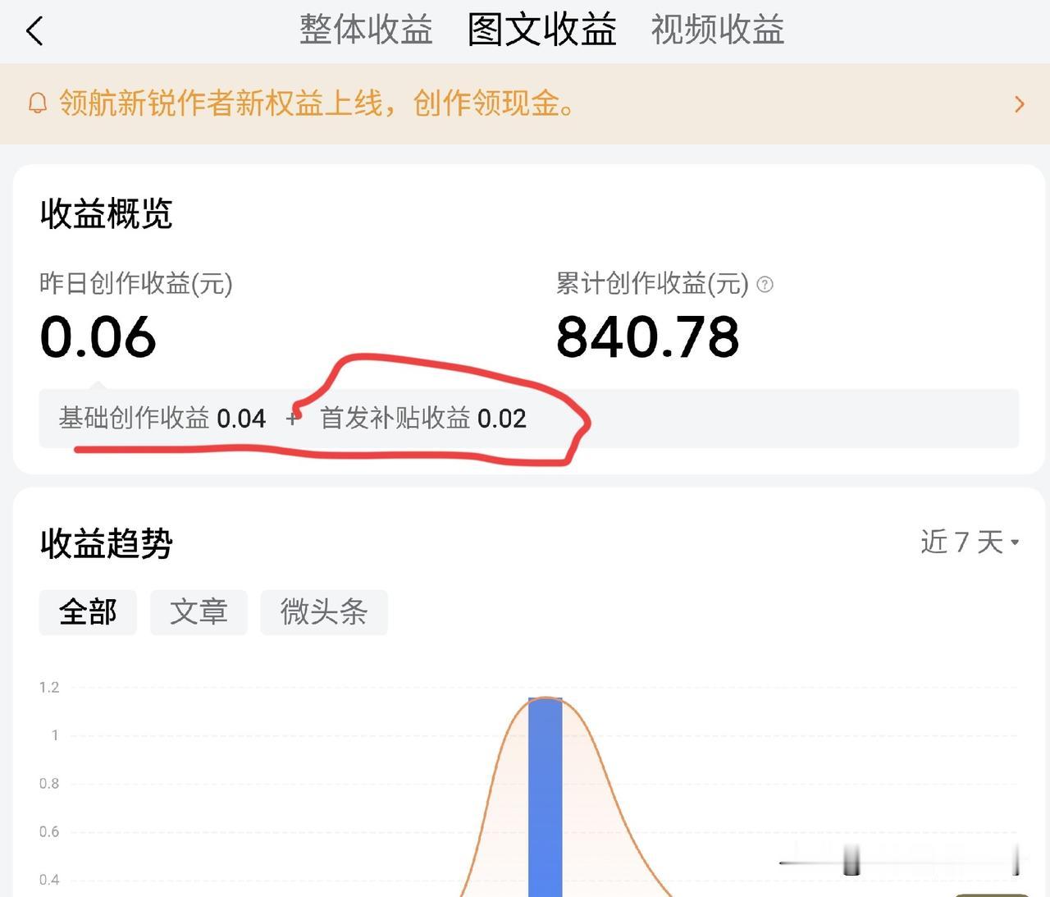This screenshot has width=1050, height=897.
Task: Open the 视频收益 tab
Action: click(718, 30)
